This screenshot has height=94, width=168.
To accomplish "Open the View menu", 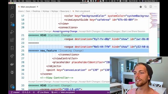I will coord(34,1).
